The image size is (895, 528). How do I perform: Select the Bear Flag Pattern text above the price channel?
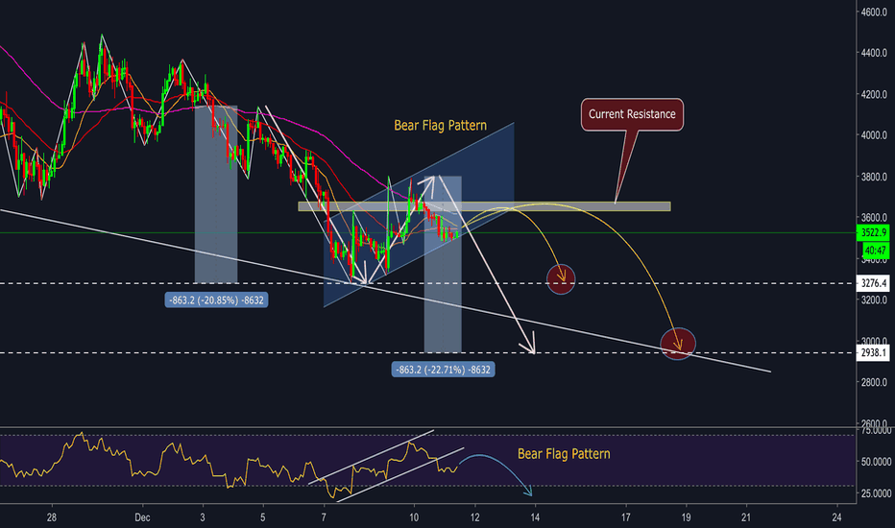coord(440,126)
